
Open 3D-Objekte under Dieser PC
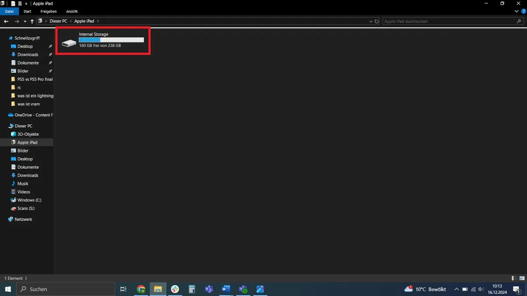pyautogui.click(x=28, y=134)
